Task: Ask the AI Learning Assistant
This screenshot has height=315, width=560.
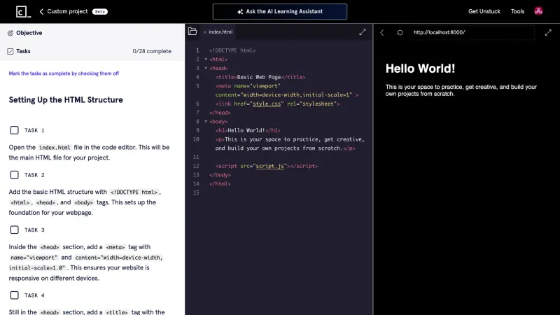Action: (279, 11)
